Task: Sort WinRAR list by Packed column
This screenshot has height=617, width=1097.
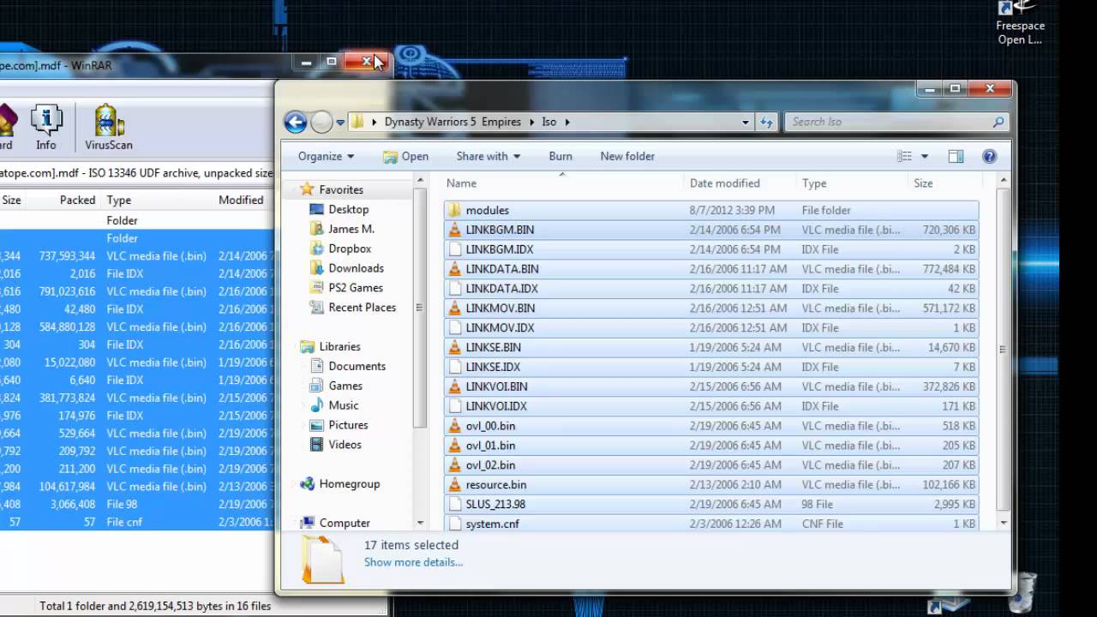Action: (77, 200)
